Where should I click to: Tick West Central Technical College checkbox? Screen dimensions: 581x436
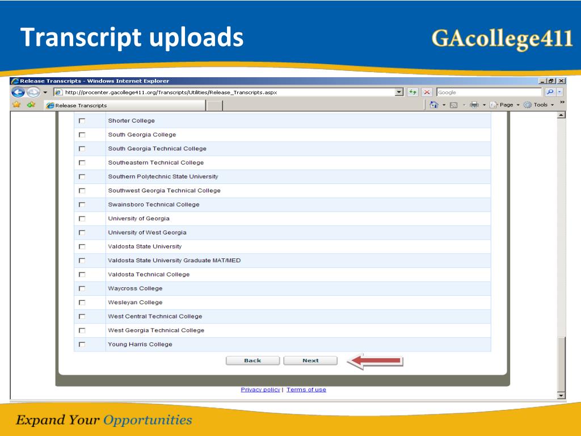82,316
